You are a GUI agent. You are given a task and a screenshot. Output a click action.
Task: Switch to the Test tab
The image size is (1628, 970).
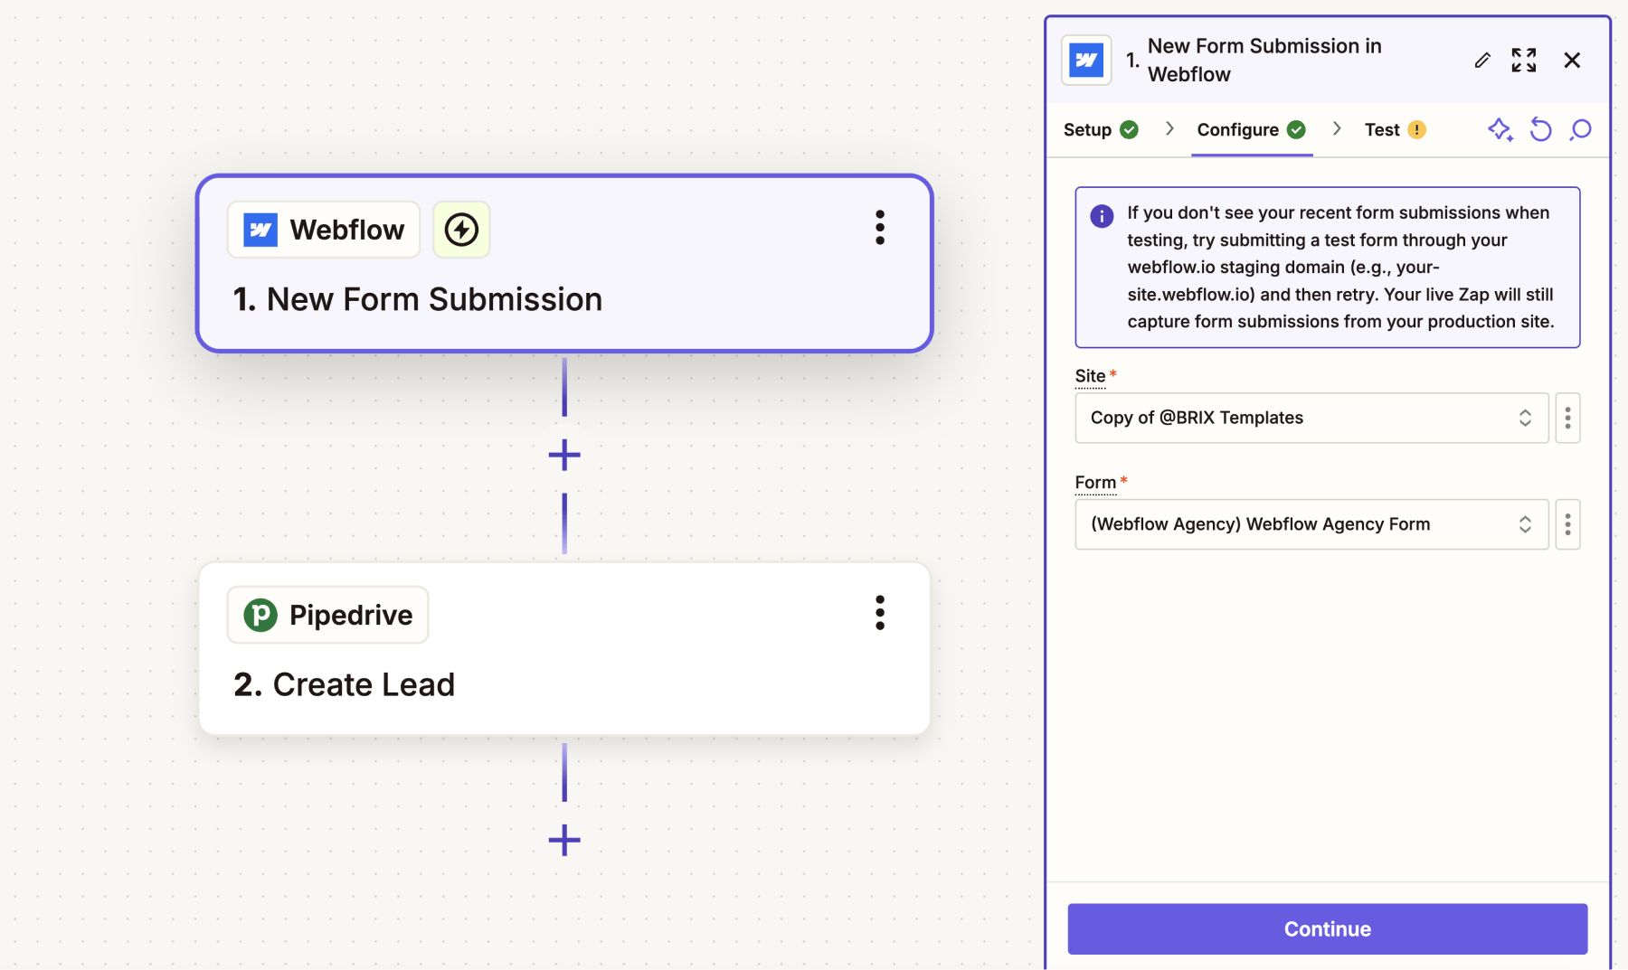[x=1395, y=130]
